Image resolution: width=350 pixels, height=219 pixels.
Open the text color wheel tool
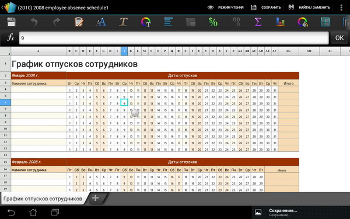146,22
